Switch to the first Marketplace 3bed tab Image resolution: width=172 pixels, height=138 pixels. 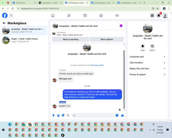pos(103,3)
